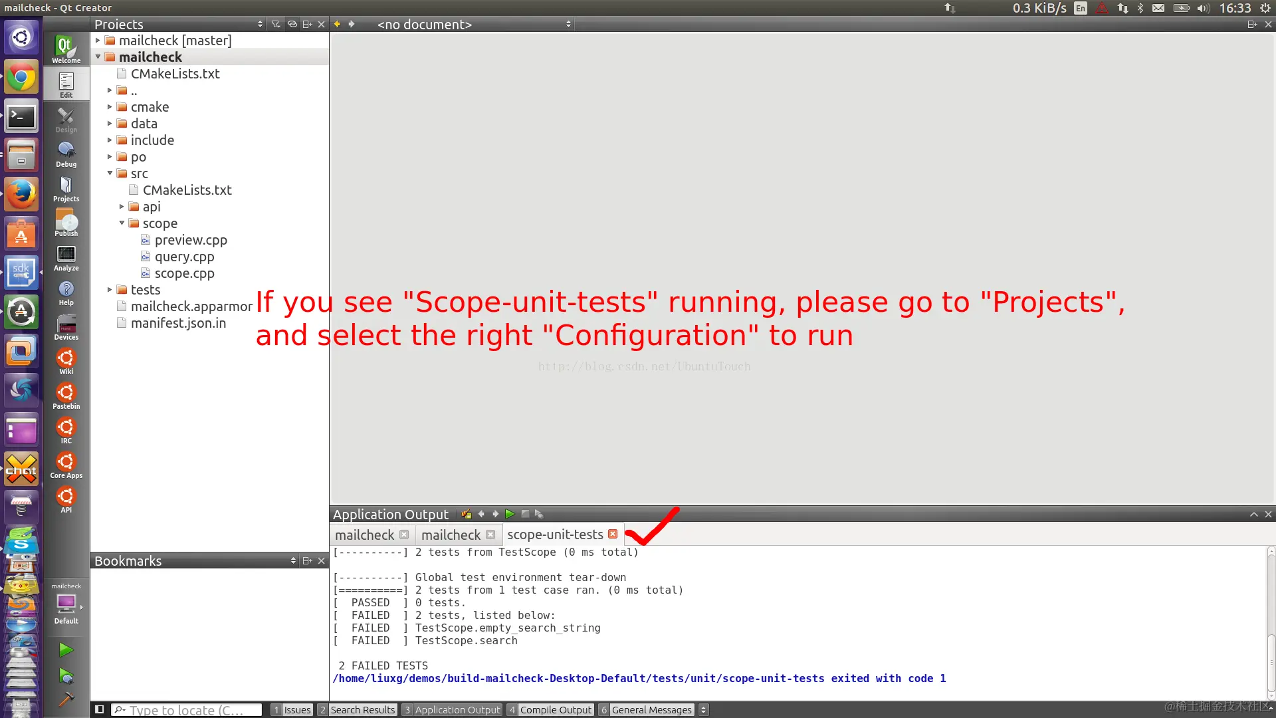1276x718 pixels.
Task: Collapse the src folder
Action: [x=110, y=173]
